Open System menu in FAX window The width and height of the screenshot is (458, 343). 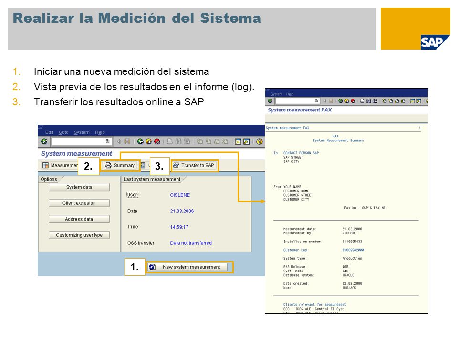[x=276, y=94]
